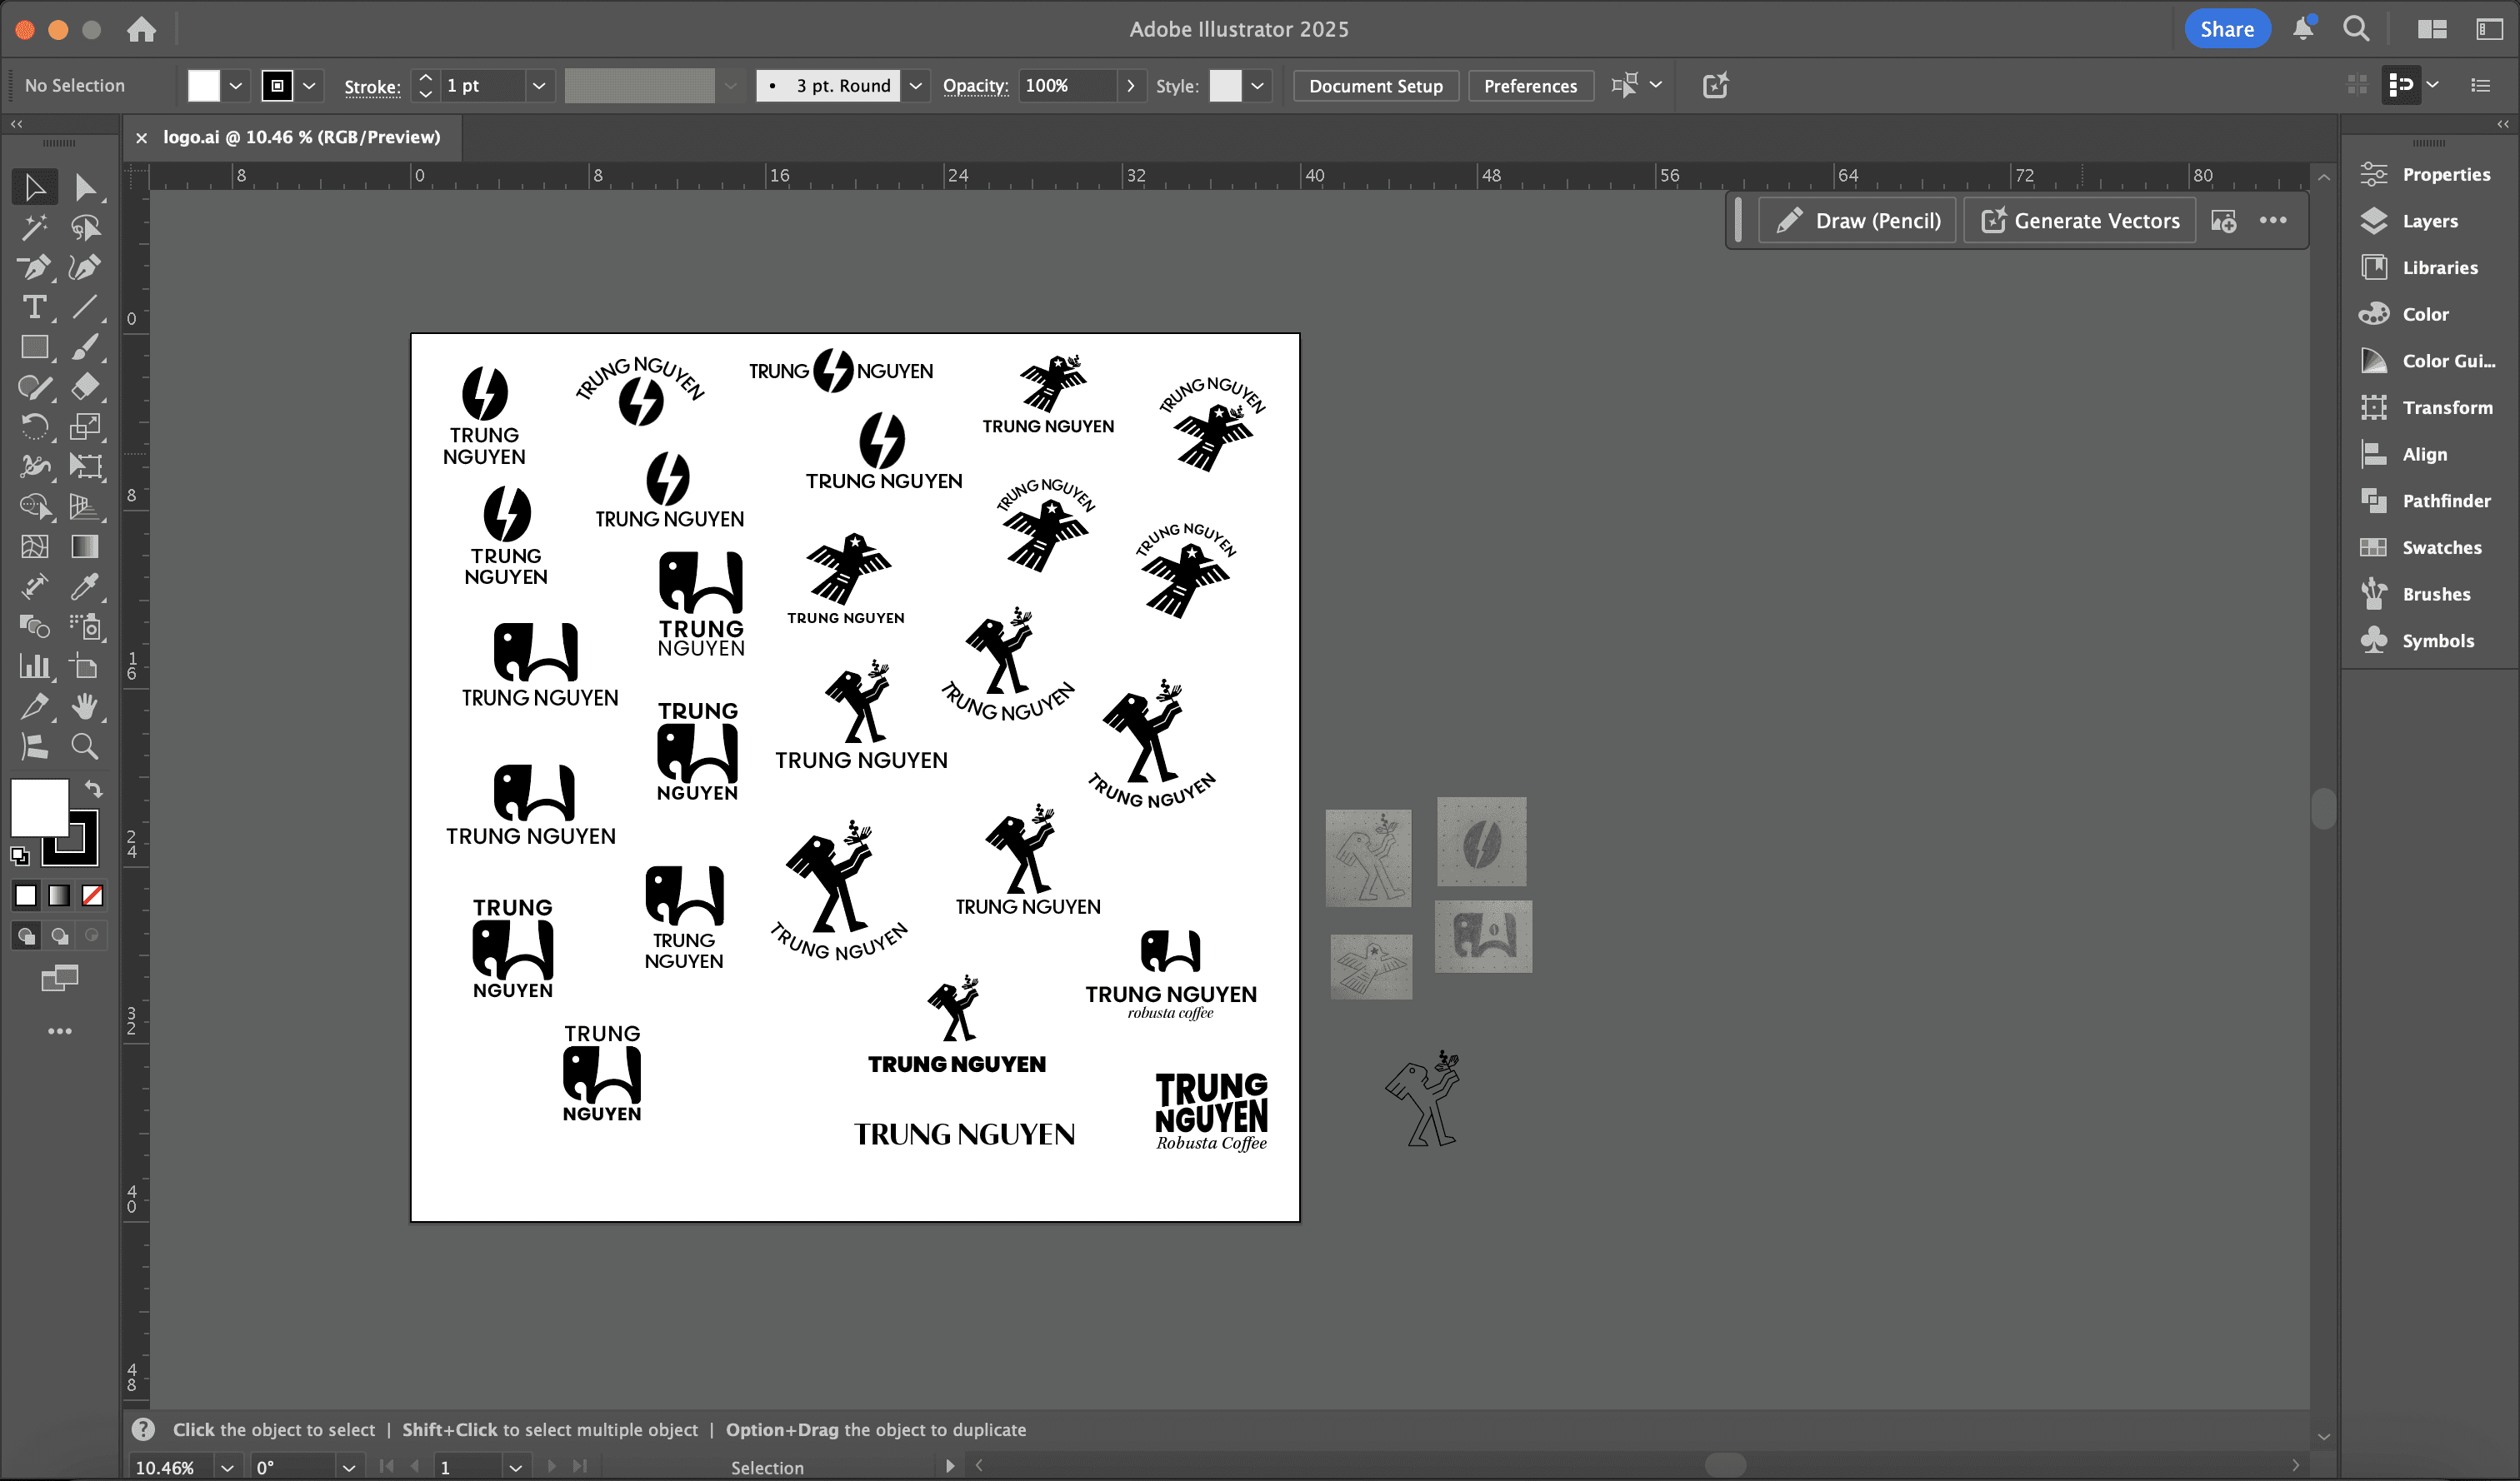The height and width of the screenshot is (1481, 2520).
Task: Enable Draw Behind mode
Action: tap(60, 935)
